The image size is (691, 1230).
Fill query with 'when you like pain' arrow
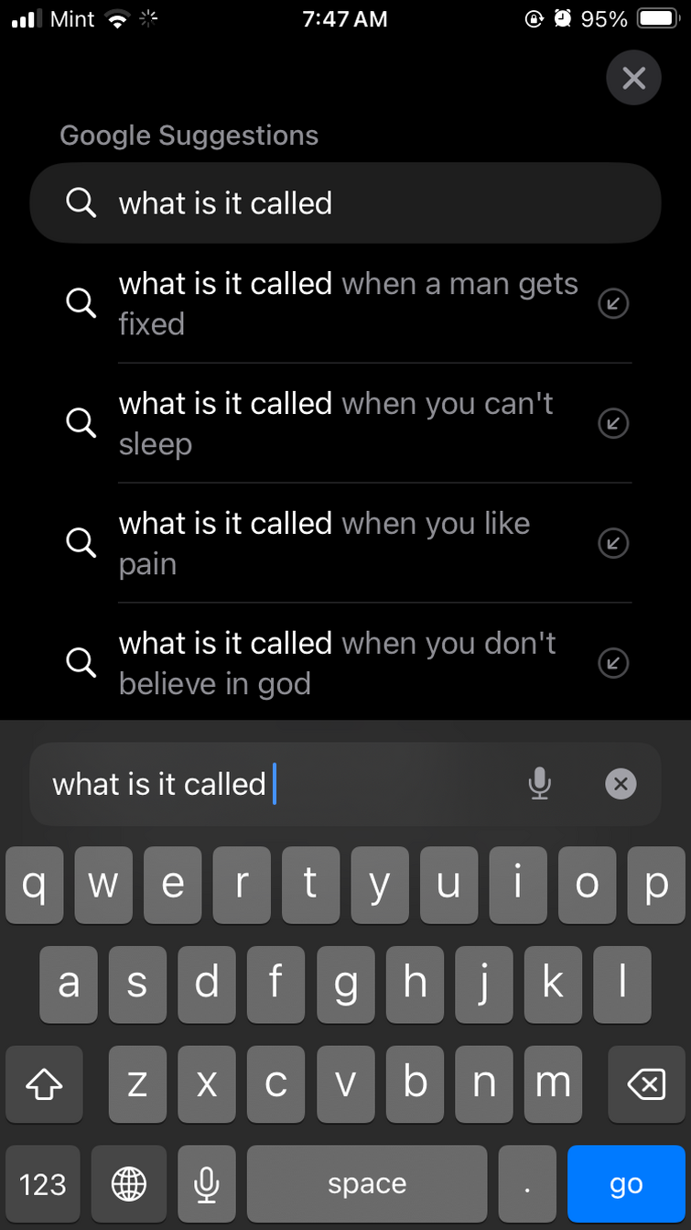(x=612, y=543)
